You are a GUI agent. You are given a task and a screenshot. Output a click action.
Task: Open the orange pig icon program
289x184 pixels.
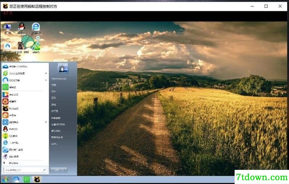[x=25, y=102]
